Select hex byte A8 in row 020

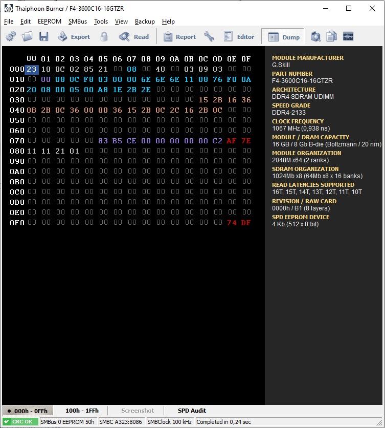pos(103,90)
